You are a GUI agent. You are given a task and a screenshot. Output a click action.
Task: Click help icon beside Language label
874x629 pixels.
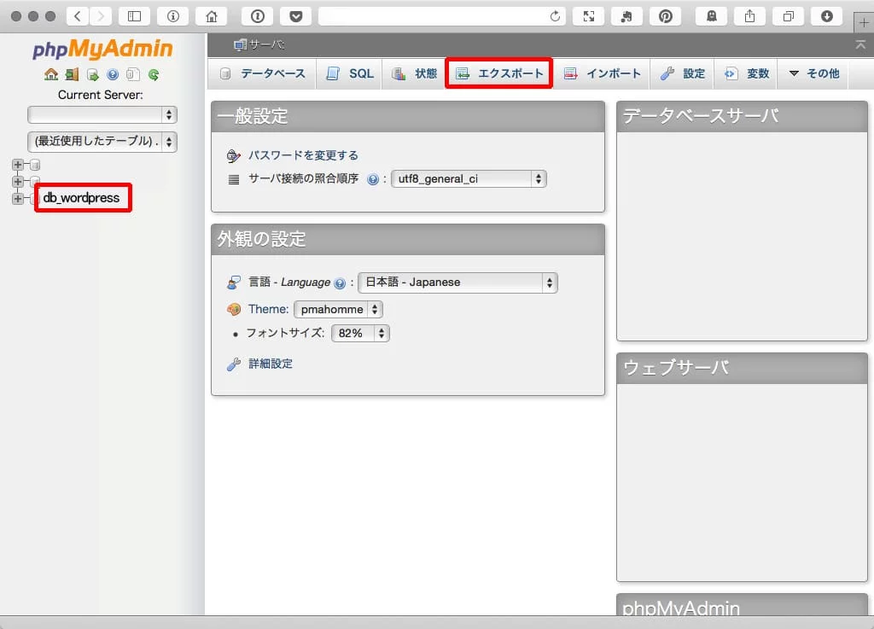click(x=340, y=283)
